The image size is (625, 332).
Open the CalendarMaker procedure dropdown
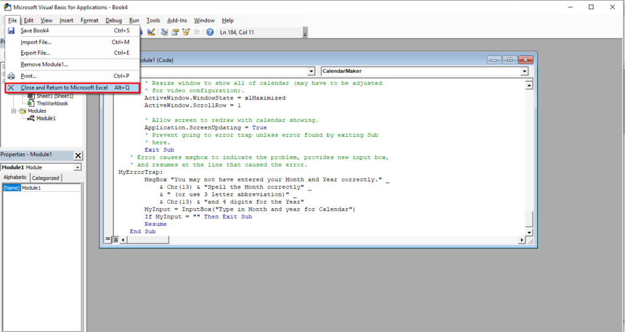(x=524, y=71)
